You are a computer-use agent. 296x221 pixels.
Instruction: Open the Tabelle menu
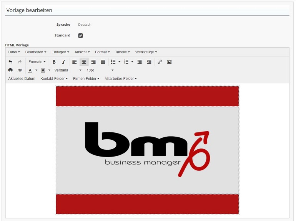(123, 52)
